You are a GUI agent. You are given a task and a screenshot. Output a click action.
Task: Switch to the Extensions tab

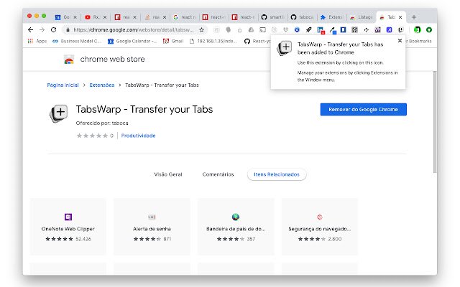[331, 17]
